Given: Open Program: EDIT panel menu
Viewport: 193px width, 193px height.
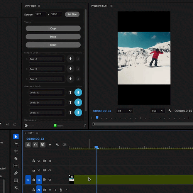Looking at the screenshot, I should coord(112,6).
